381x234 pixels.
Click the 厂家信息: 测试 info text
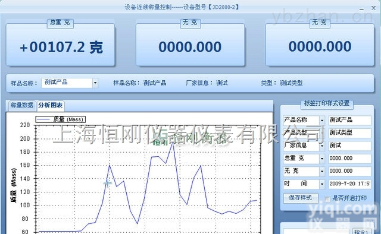click(207, 83)
